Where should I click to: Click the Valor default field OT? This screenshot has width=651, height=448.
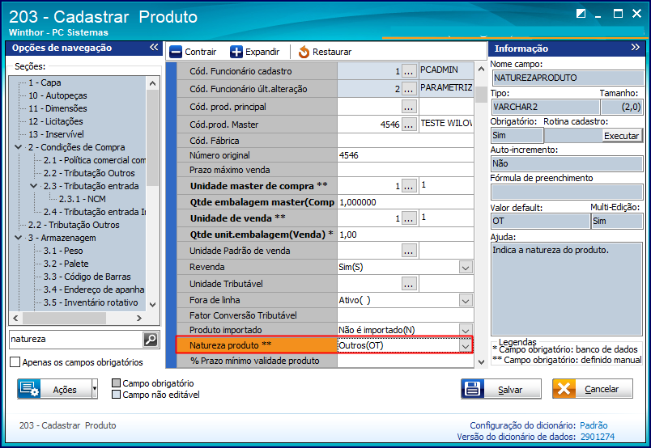540,221
